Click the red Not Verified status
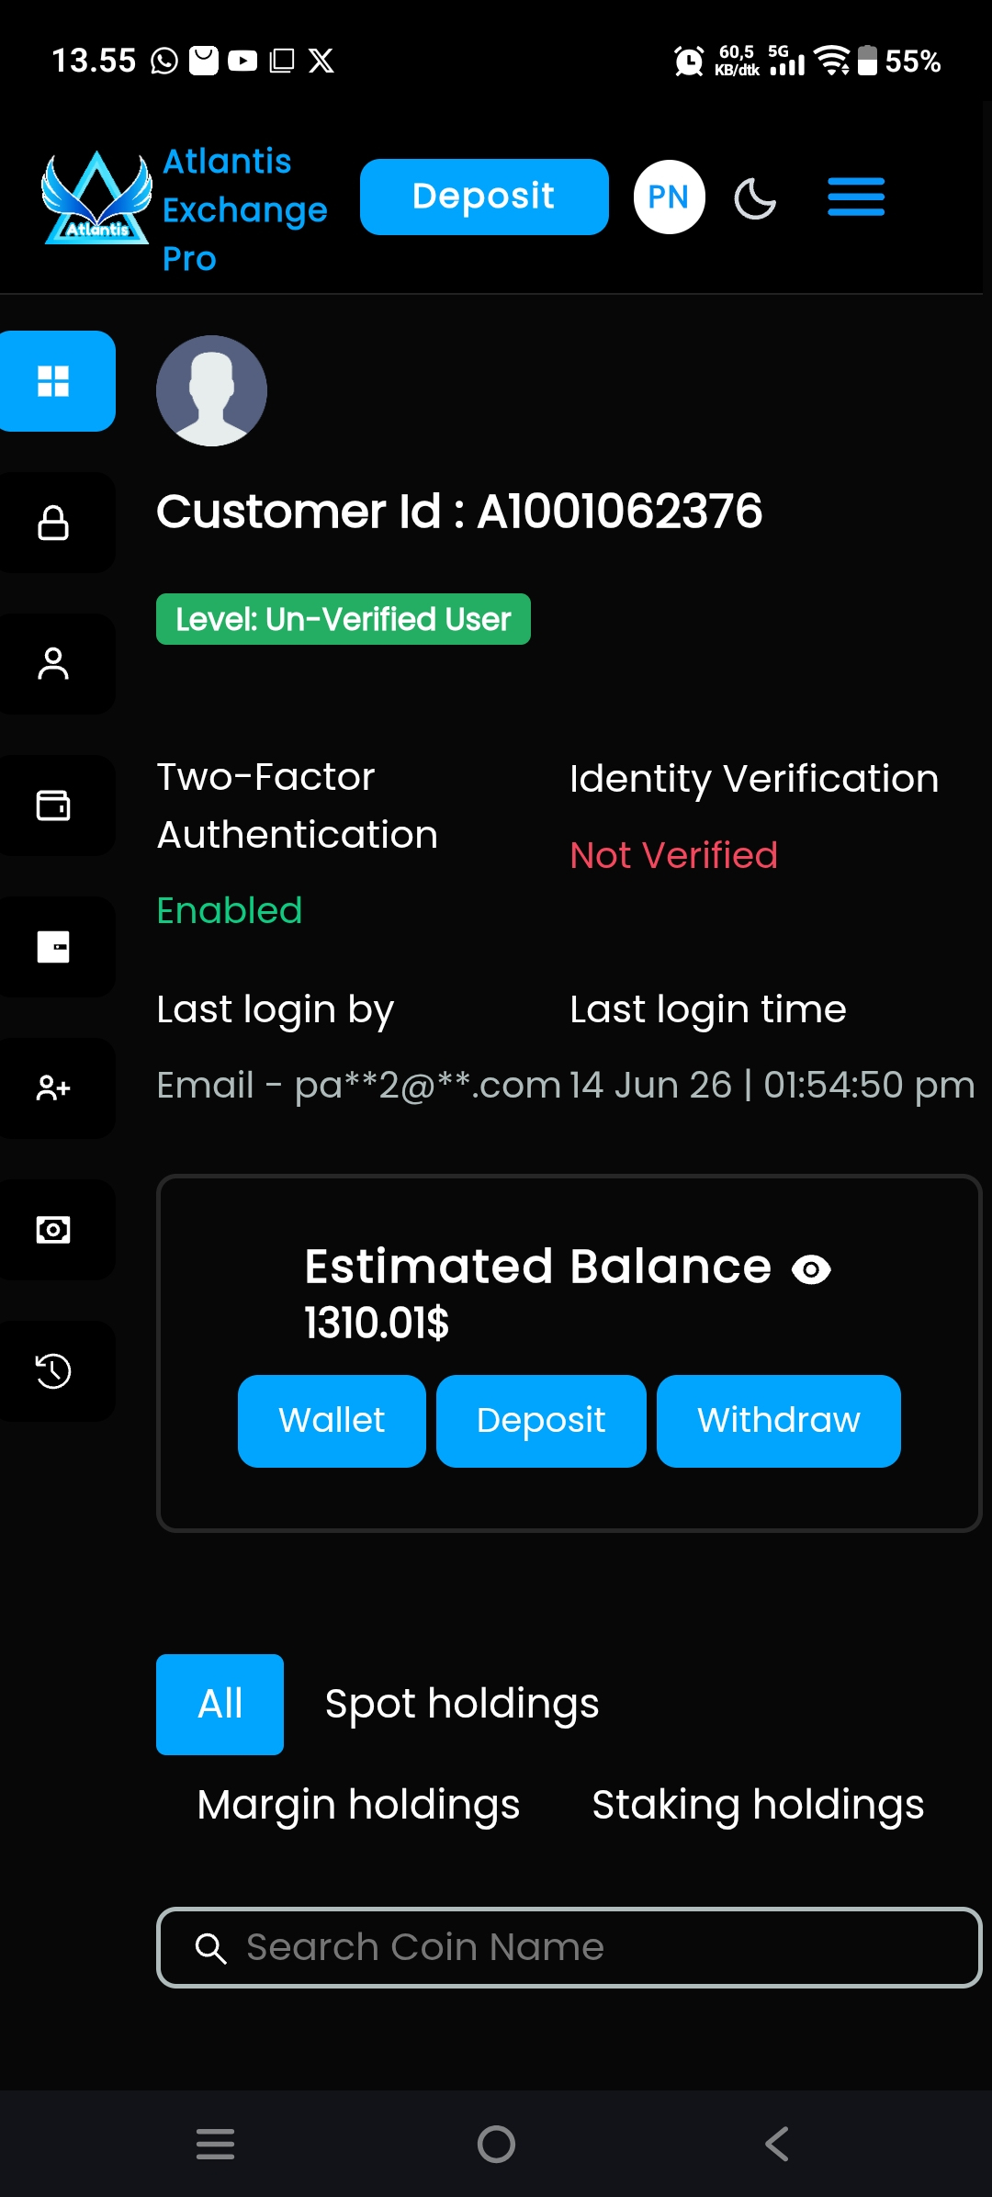The height and width of the screenshot is (2197, 992). [x=673, y=855]
